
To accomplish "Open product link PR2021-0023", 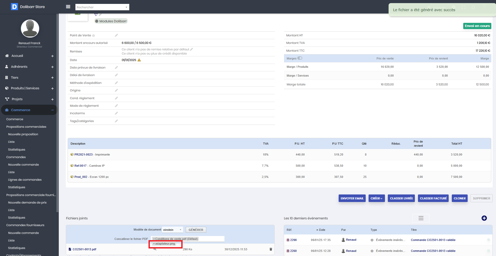I will point(83,154).
